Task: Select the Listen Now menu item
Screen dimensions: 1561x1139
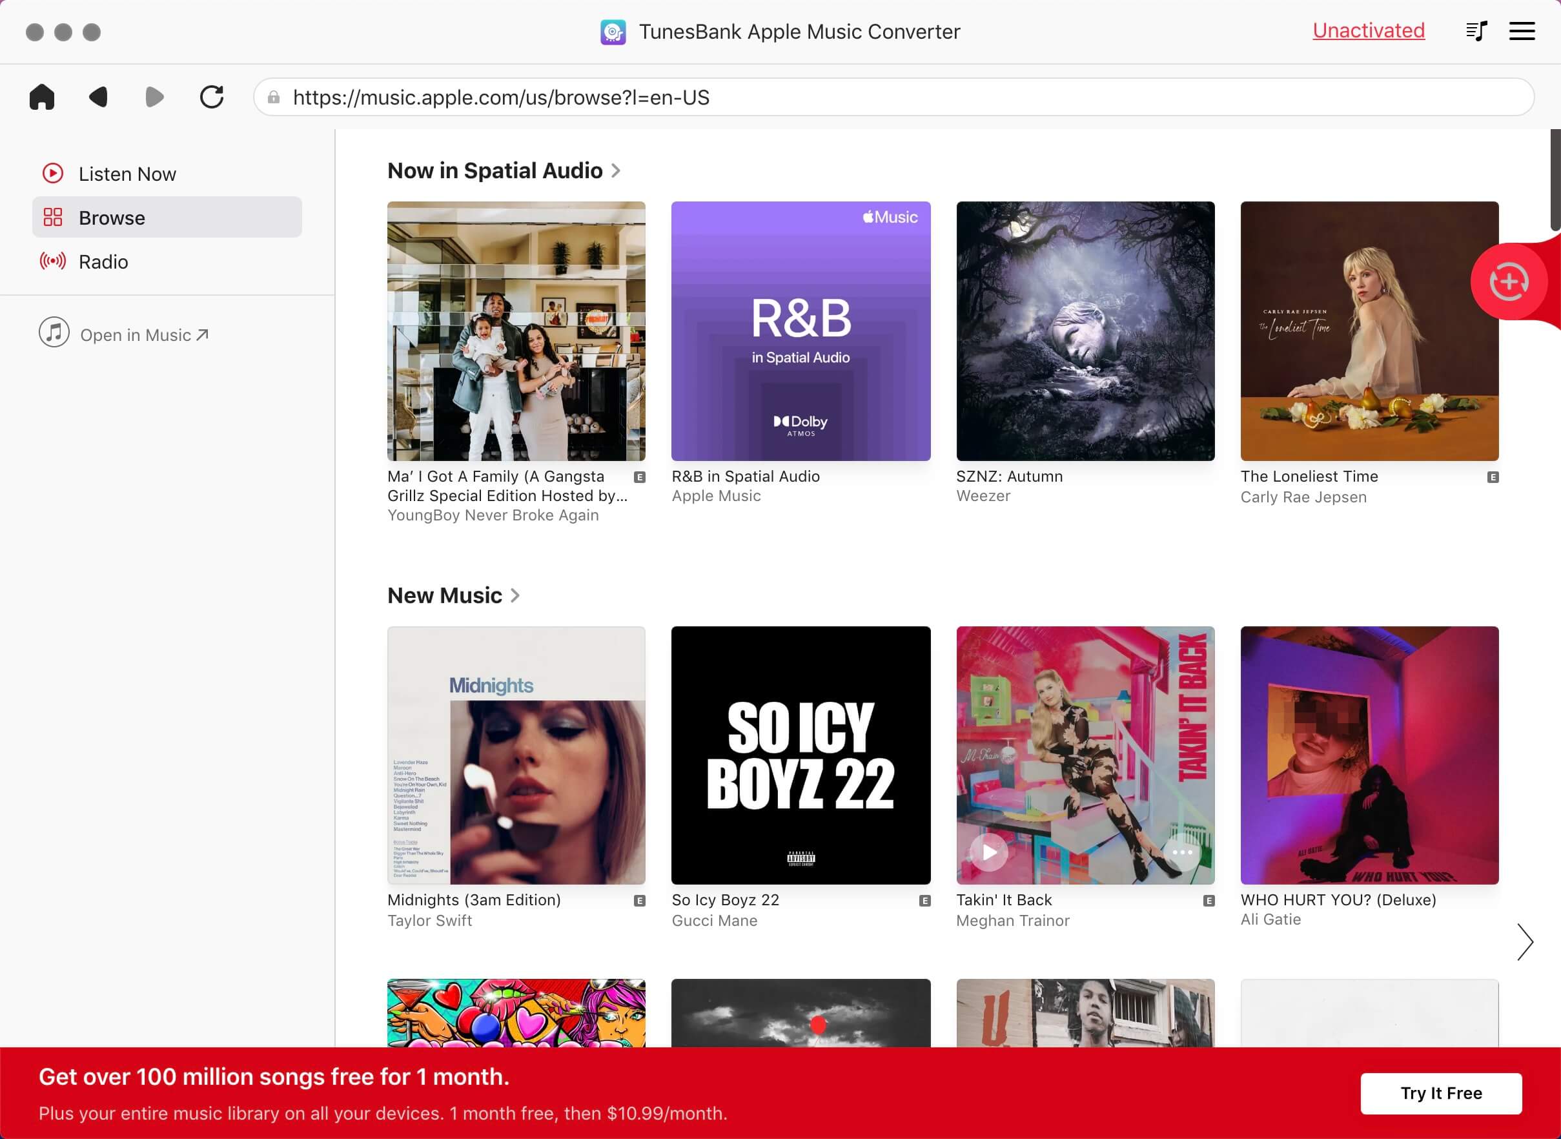Action: point(127,174)
